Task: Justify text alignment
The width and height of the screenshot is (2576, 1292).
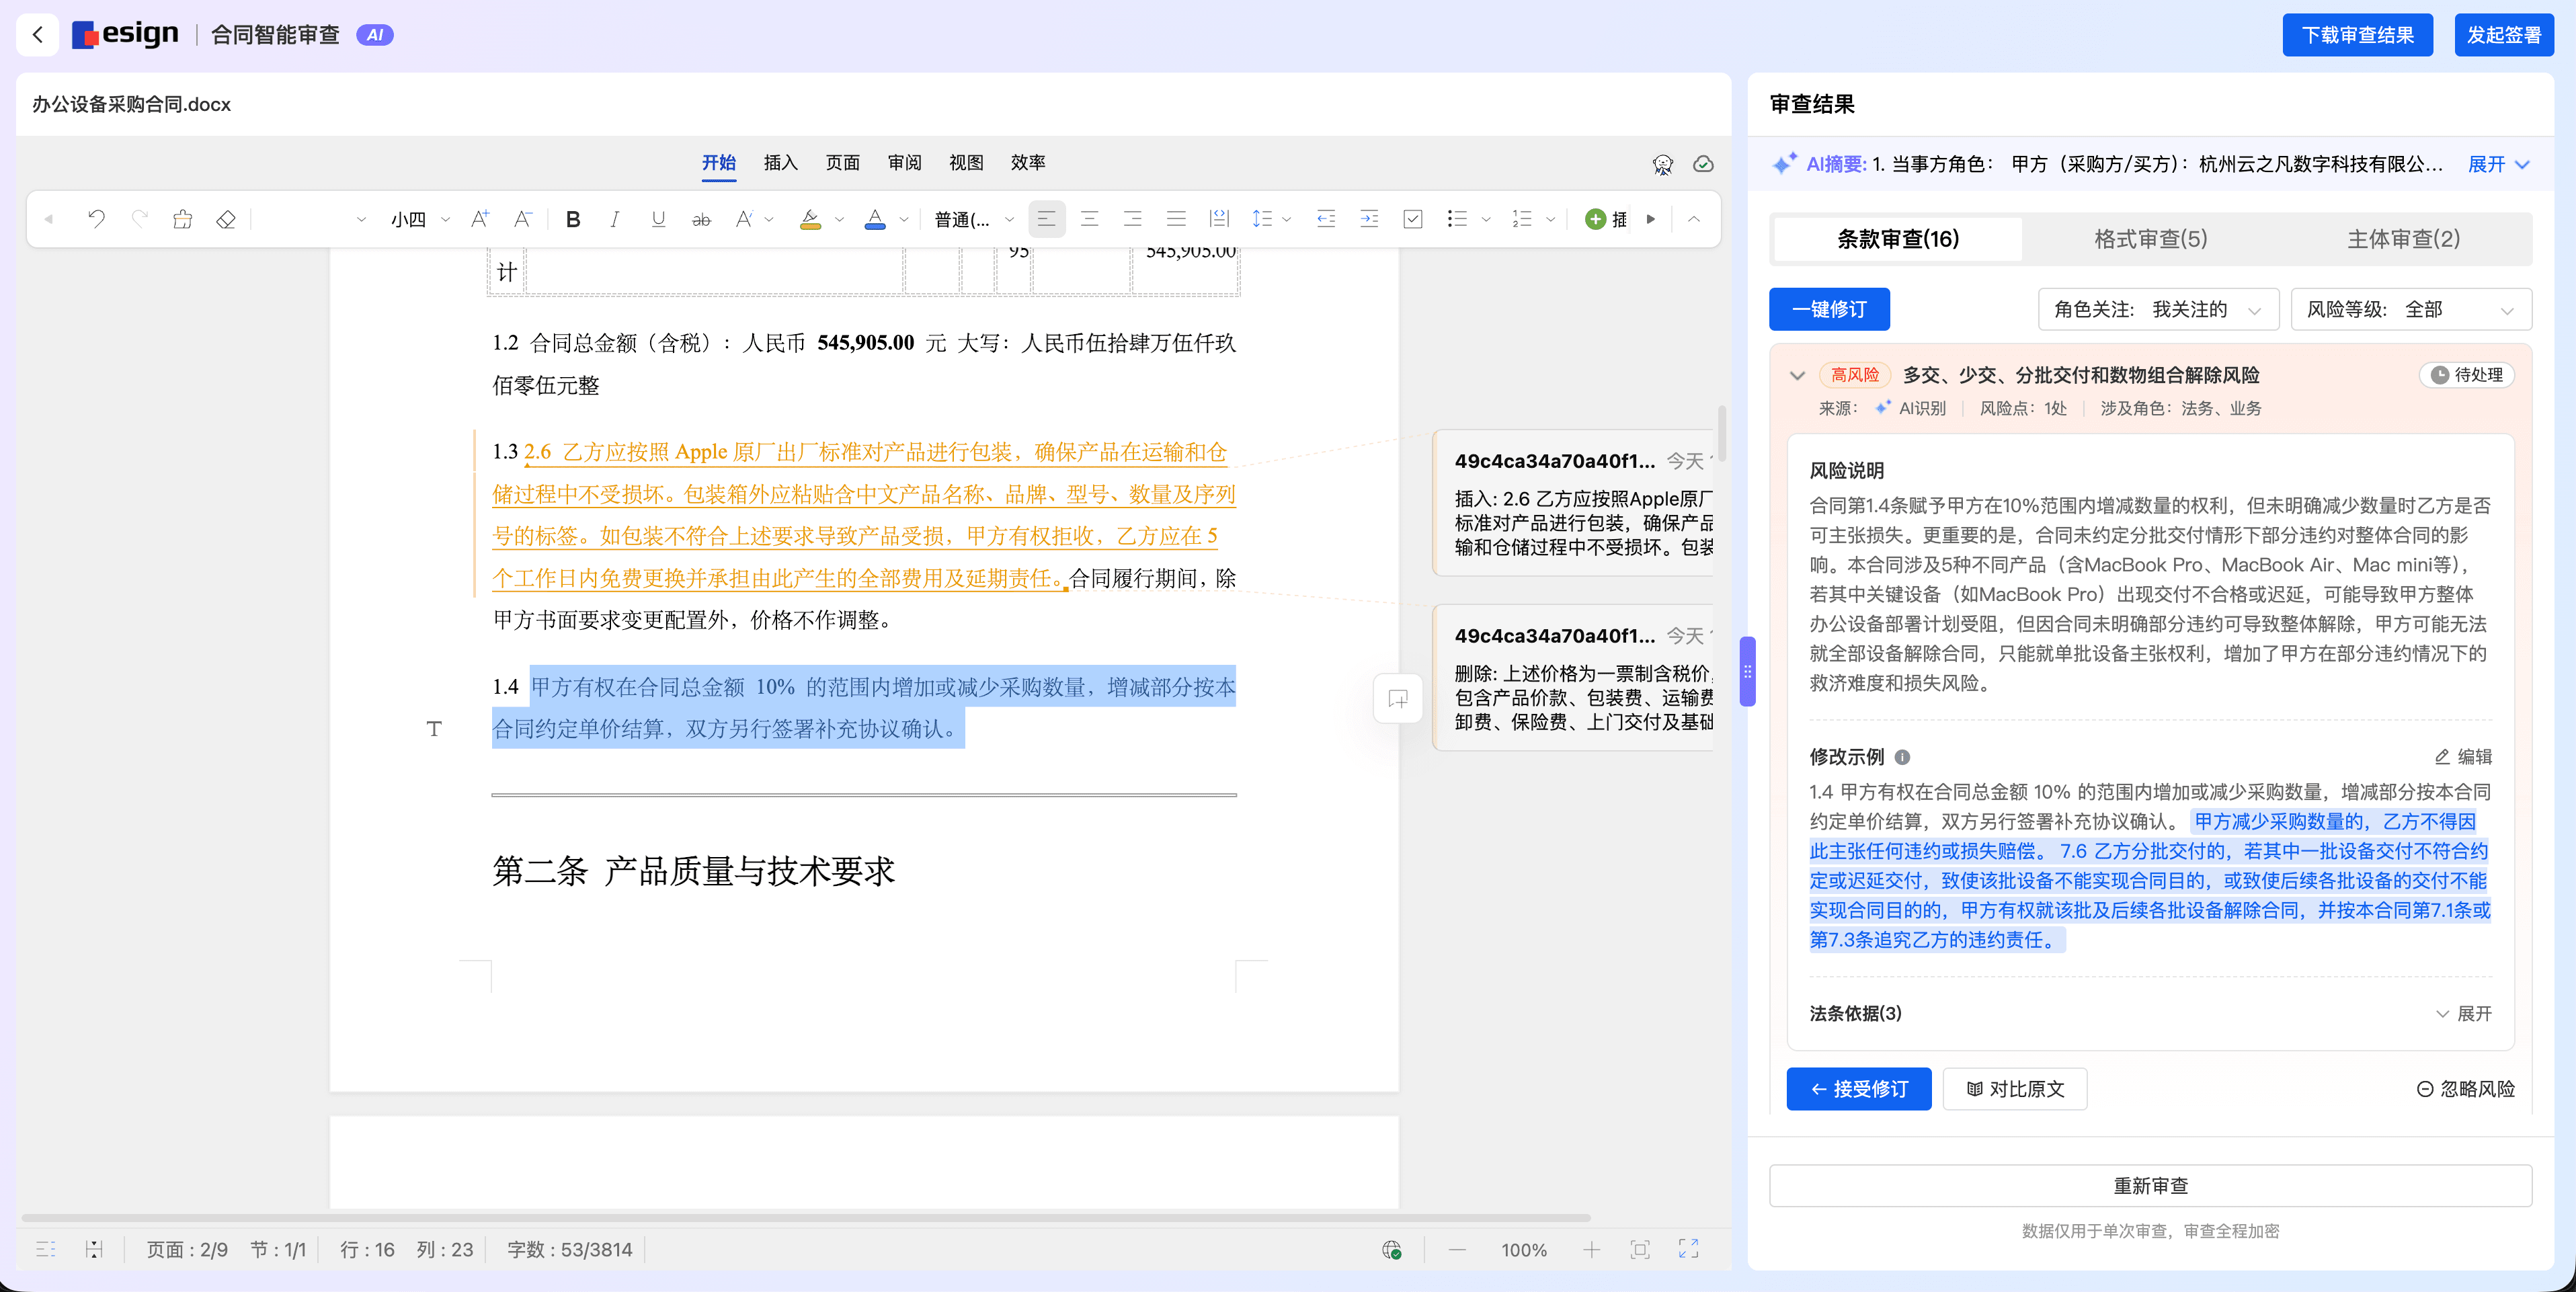Action: pos(1176,219)
